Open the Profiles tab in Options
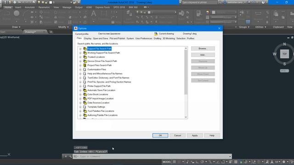The height and width of the screenshot is (165, 294). [x=191, y=38]
